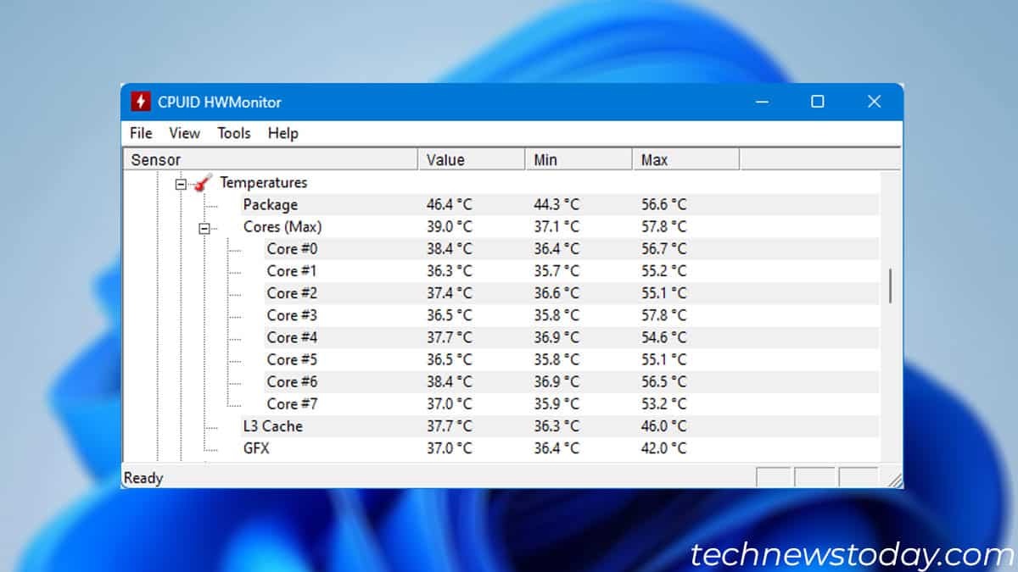Select the Core #7 row

click(x=292, y=403)
